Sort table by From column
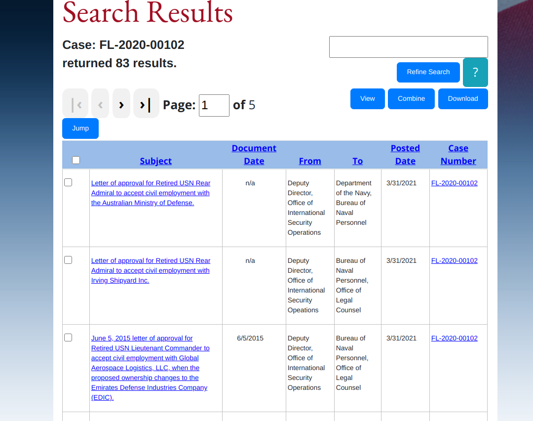Viewport: 533px width, 421px height. pos(310,161)
